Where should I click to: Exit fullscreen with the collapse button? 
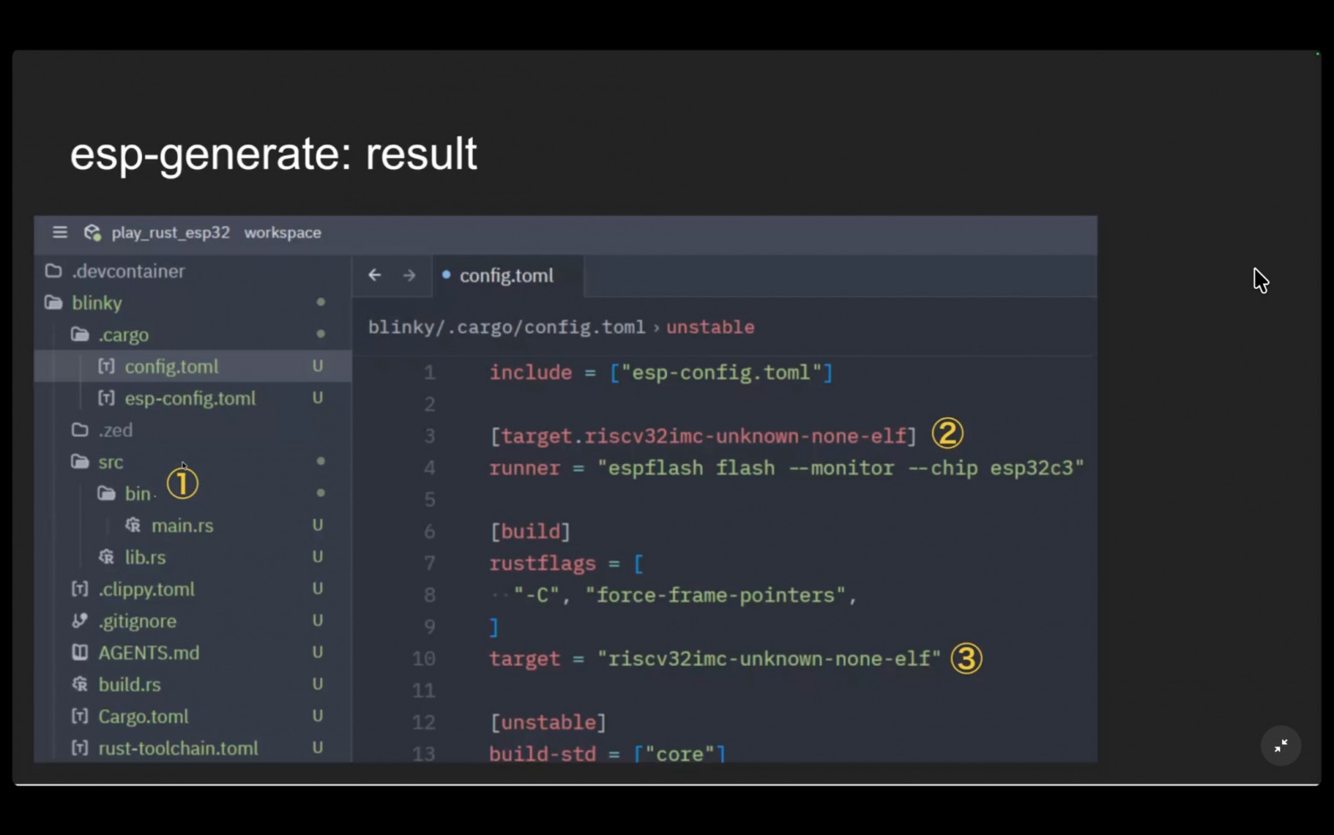(x=1281, y=746)
